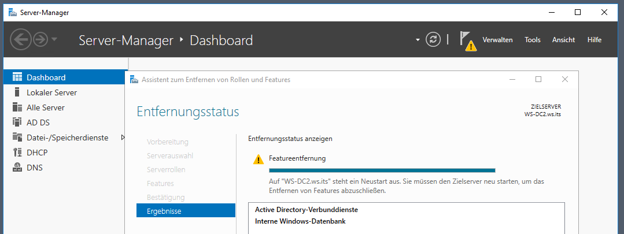Open the navigation history dropdown arrow
Screen dimensions: 624x234
[x=54, y=39]
